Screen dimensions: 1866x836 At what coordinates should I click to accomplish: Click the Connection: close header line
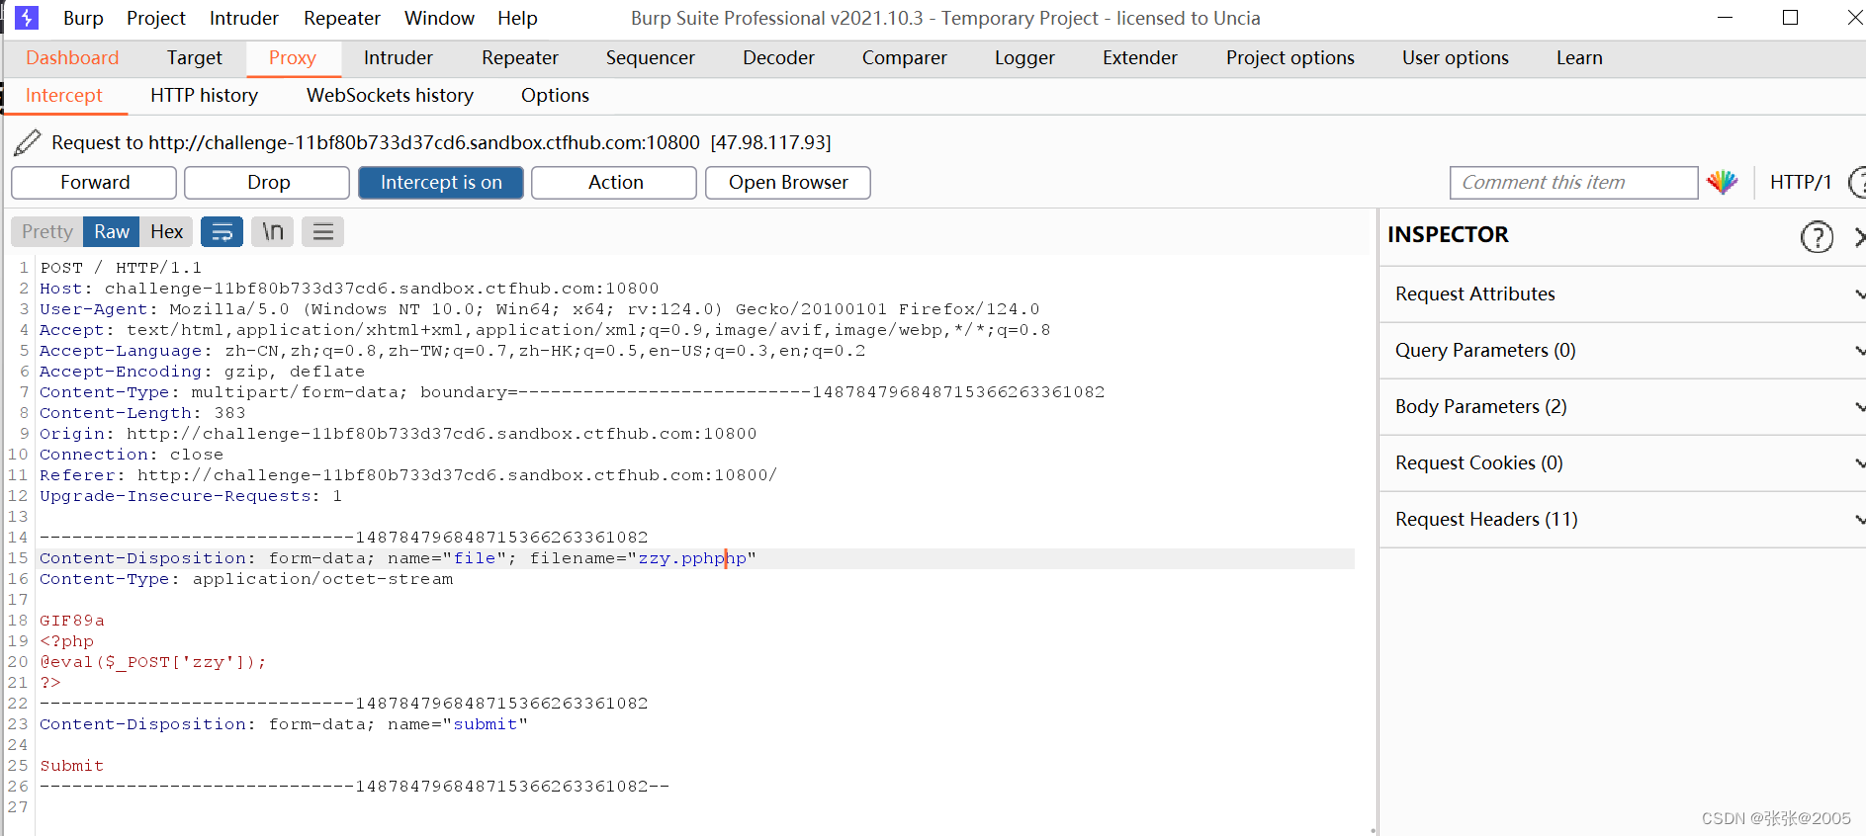point(132,455)
